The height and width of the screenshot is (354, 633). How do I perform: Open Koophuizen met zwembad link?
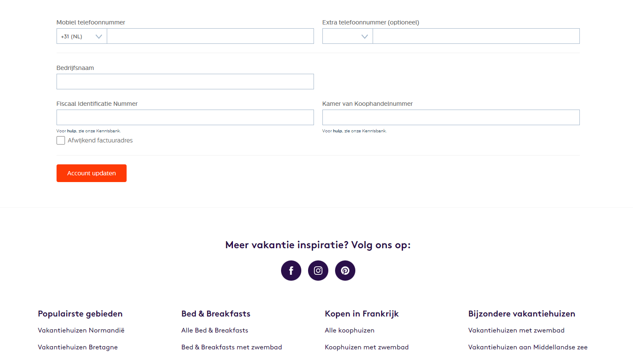367,347
